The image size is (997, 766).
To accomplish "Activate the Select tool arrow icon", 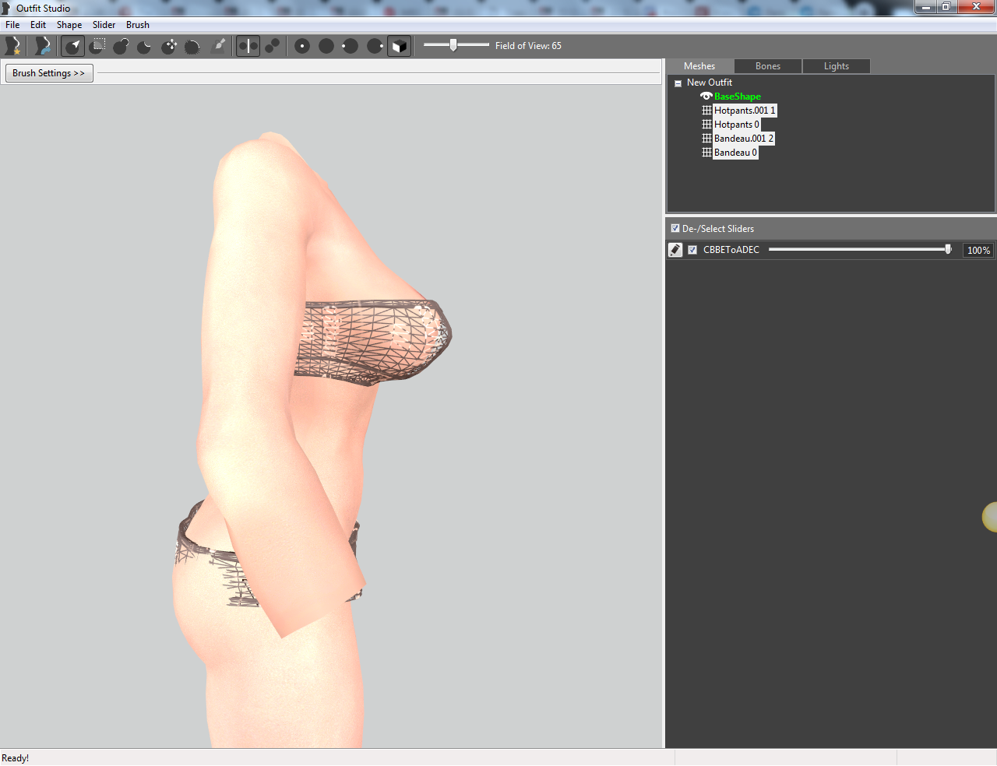I will coord(73,46).
